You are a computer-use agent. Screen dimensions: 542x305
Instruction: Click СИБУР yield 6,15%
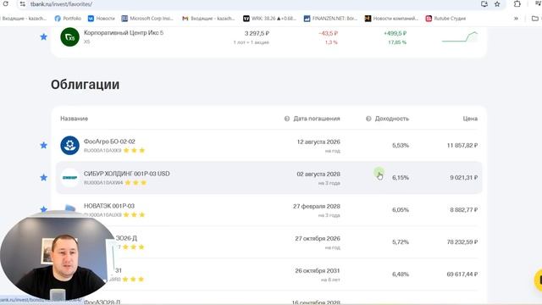pyautogui.click(x=401, y=177)
